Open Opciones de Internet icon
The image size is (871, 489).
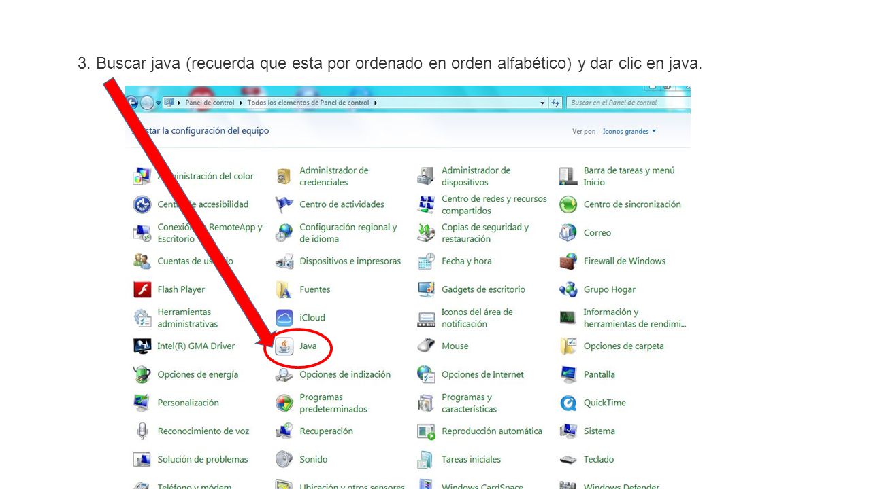(426, 374)
